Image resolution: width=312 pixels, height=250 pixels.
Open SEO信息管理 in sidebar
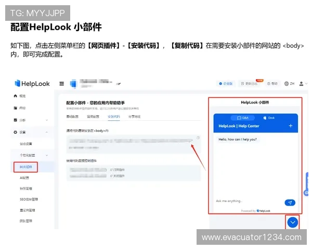click(x=29, y=199)
